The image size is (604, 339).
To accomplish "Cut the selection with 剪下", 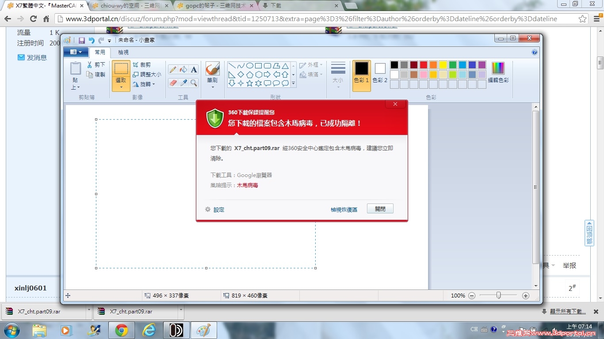I will point(96,65).
